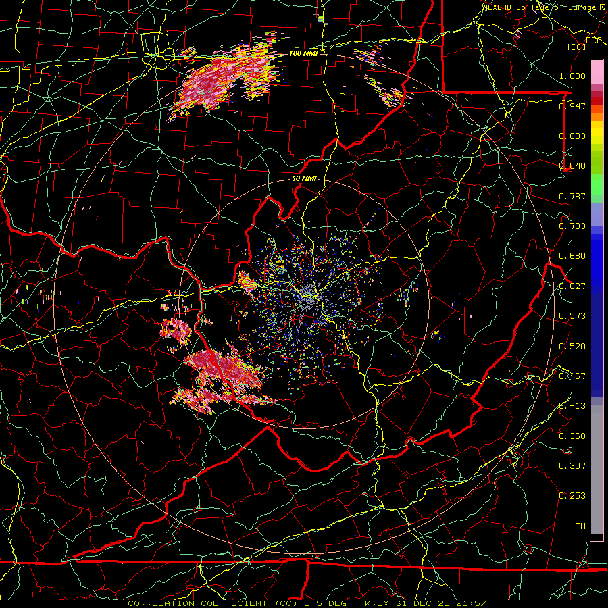The image size is (608, 608).
Task: Click the 0.467 scale value
Action: 572,376
